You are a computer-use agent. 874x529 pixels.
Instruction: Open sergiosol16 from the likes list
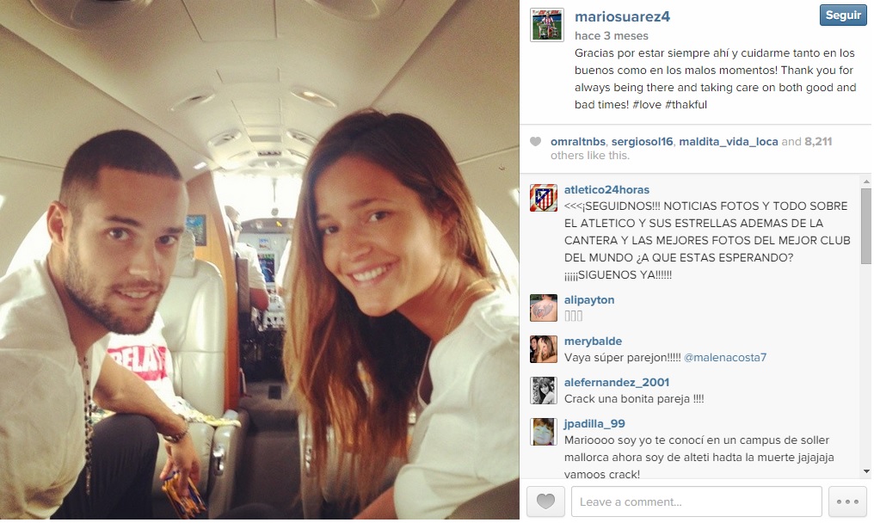tap(642, 142)
